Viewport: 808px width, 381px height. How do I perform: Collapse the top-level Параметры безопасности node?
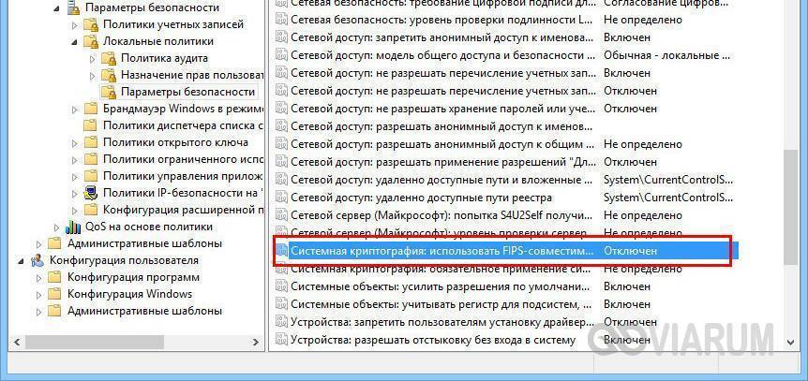click(x=57, y=7)
